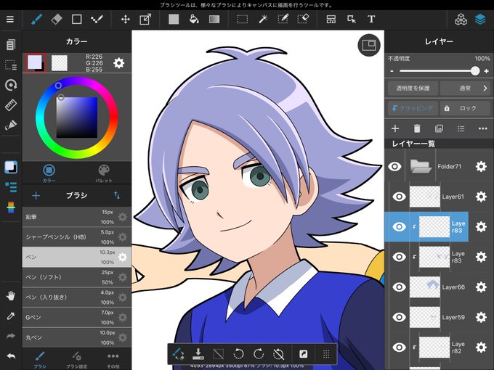Select the 鉛筆 pencil brush
The width and height of the screenshot is (494, 370).
(x=76, y=217)
